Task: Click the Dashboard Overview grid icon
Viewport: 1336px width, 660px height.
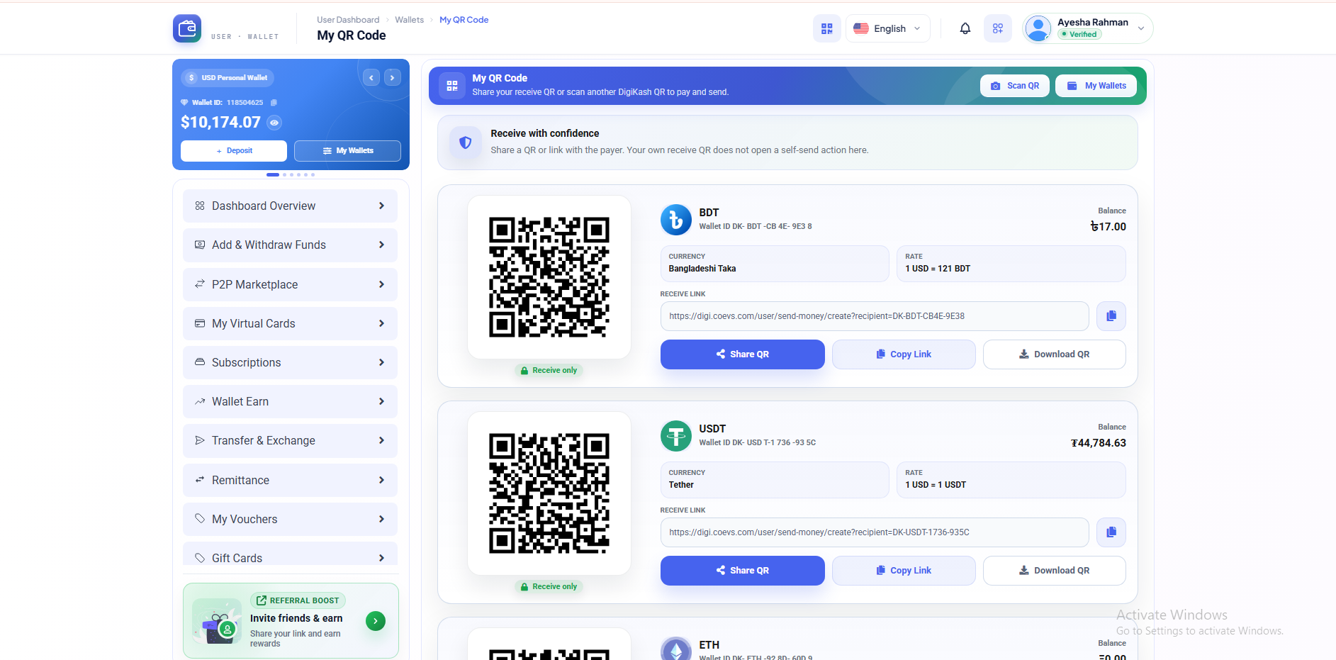Action: [200, 206]
